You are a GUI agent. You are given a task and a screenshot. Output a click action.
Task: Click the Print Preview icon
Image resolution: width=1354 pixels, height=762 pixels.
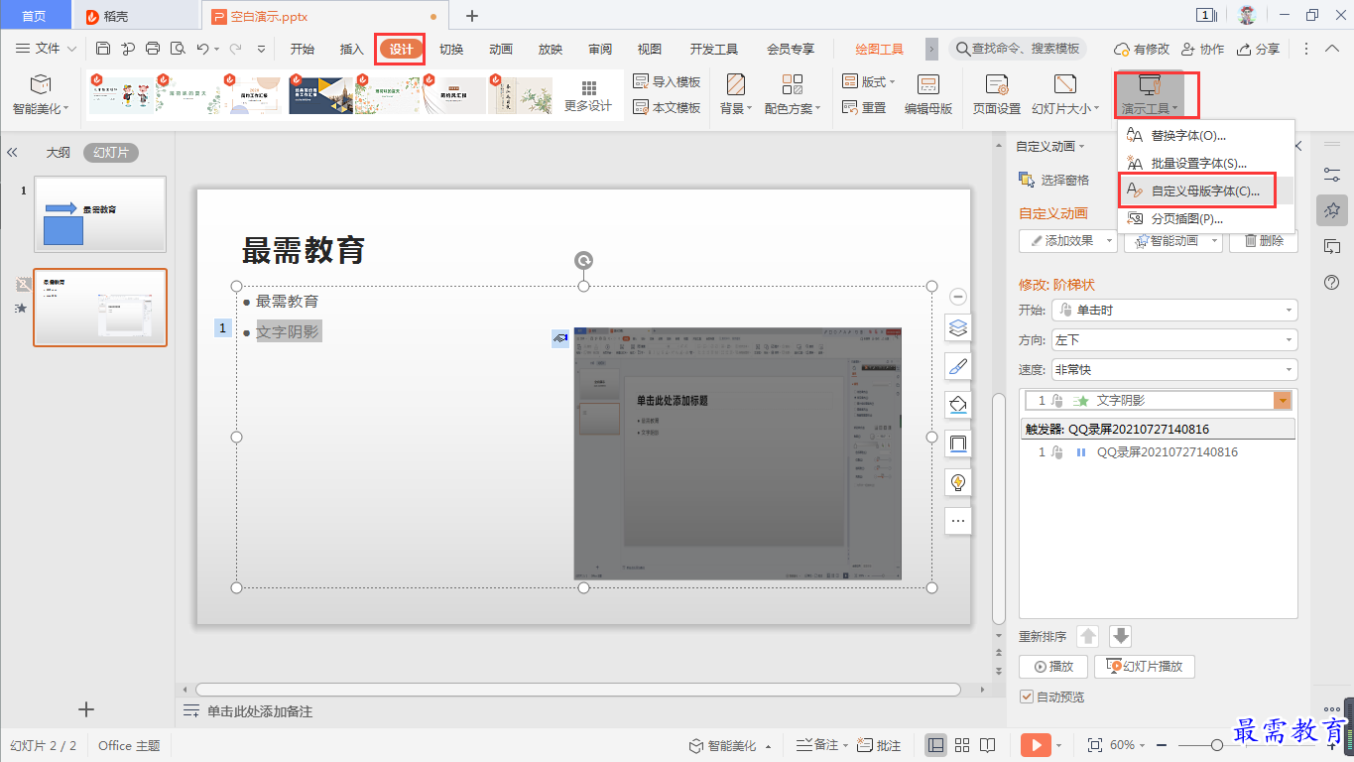point(178,49)
